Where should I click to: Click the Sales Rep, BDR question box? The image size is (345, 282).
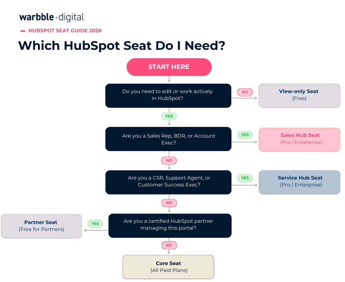[x=168, y=139]
